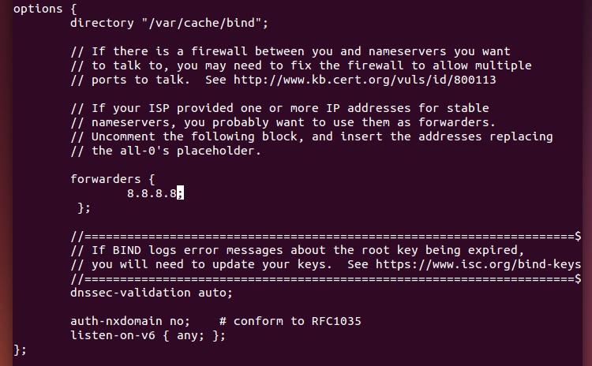This screenshot has height=366, width=592.
Task: Click the cursor block after 8.8.8.8
Action: (x=180, y=193)
